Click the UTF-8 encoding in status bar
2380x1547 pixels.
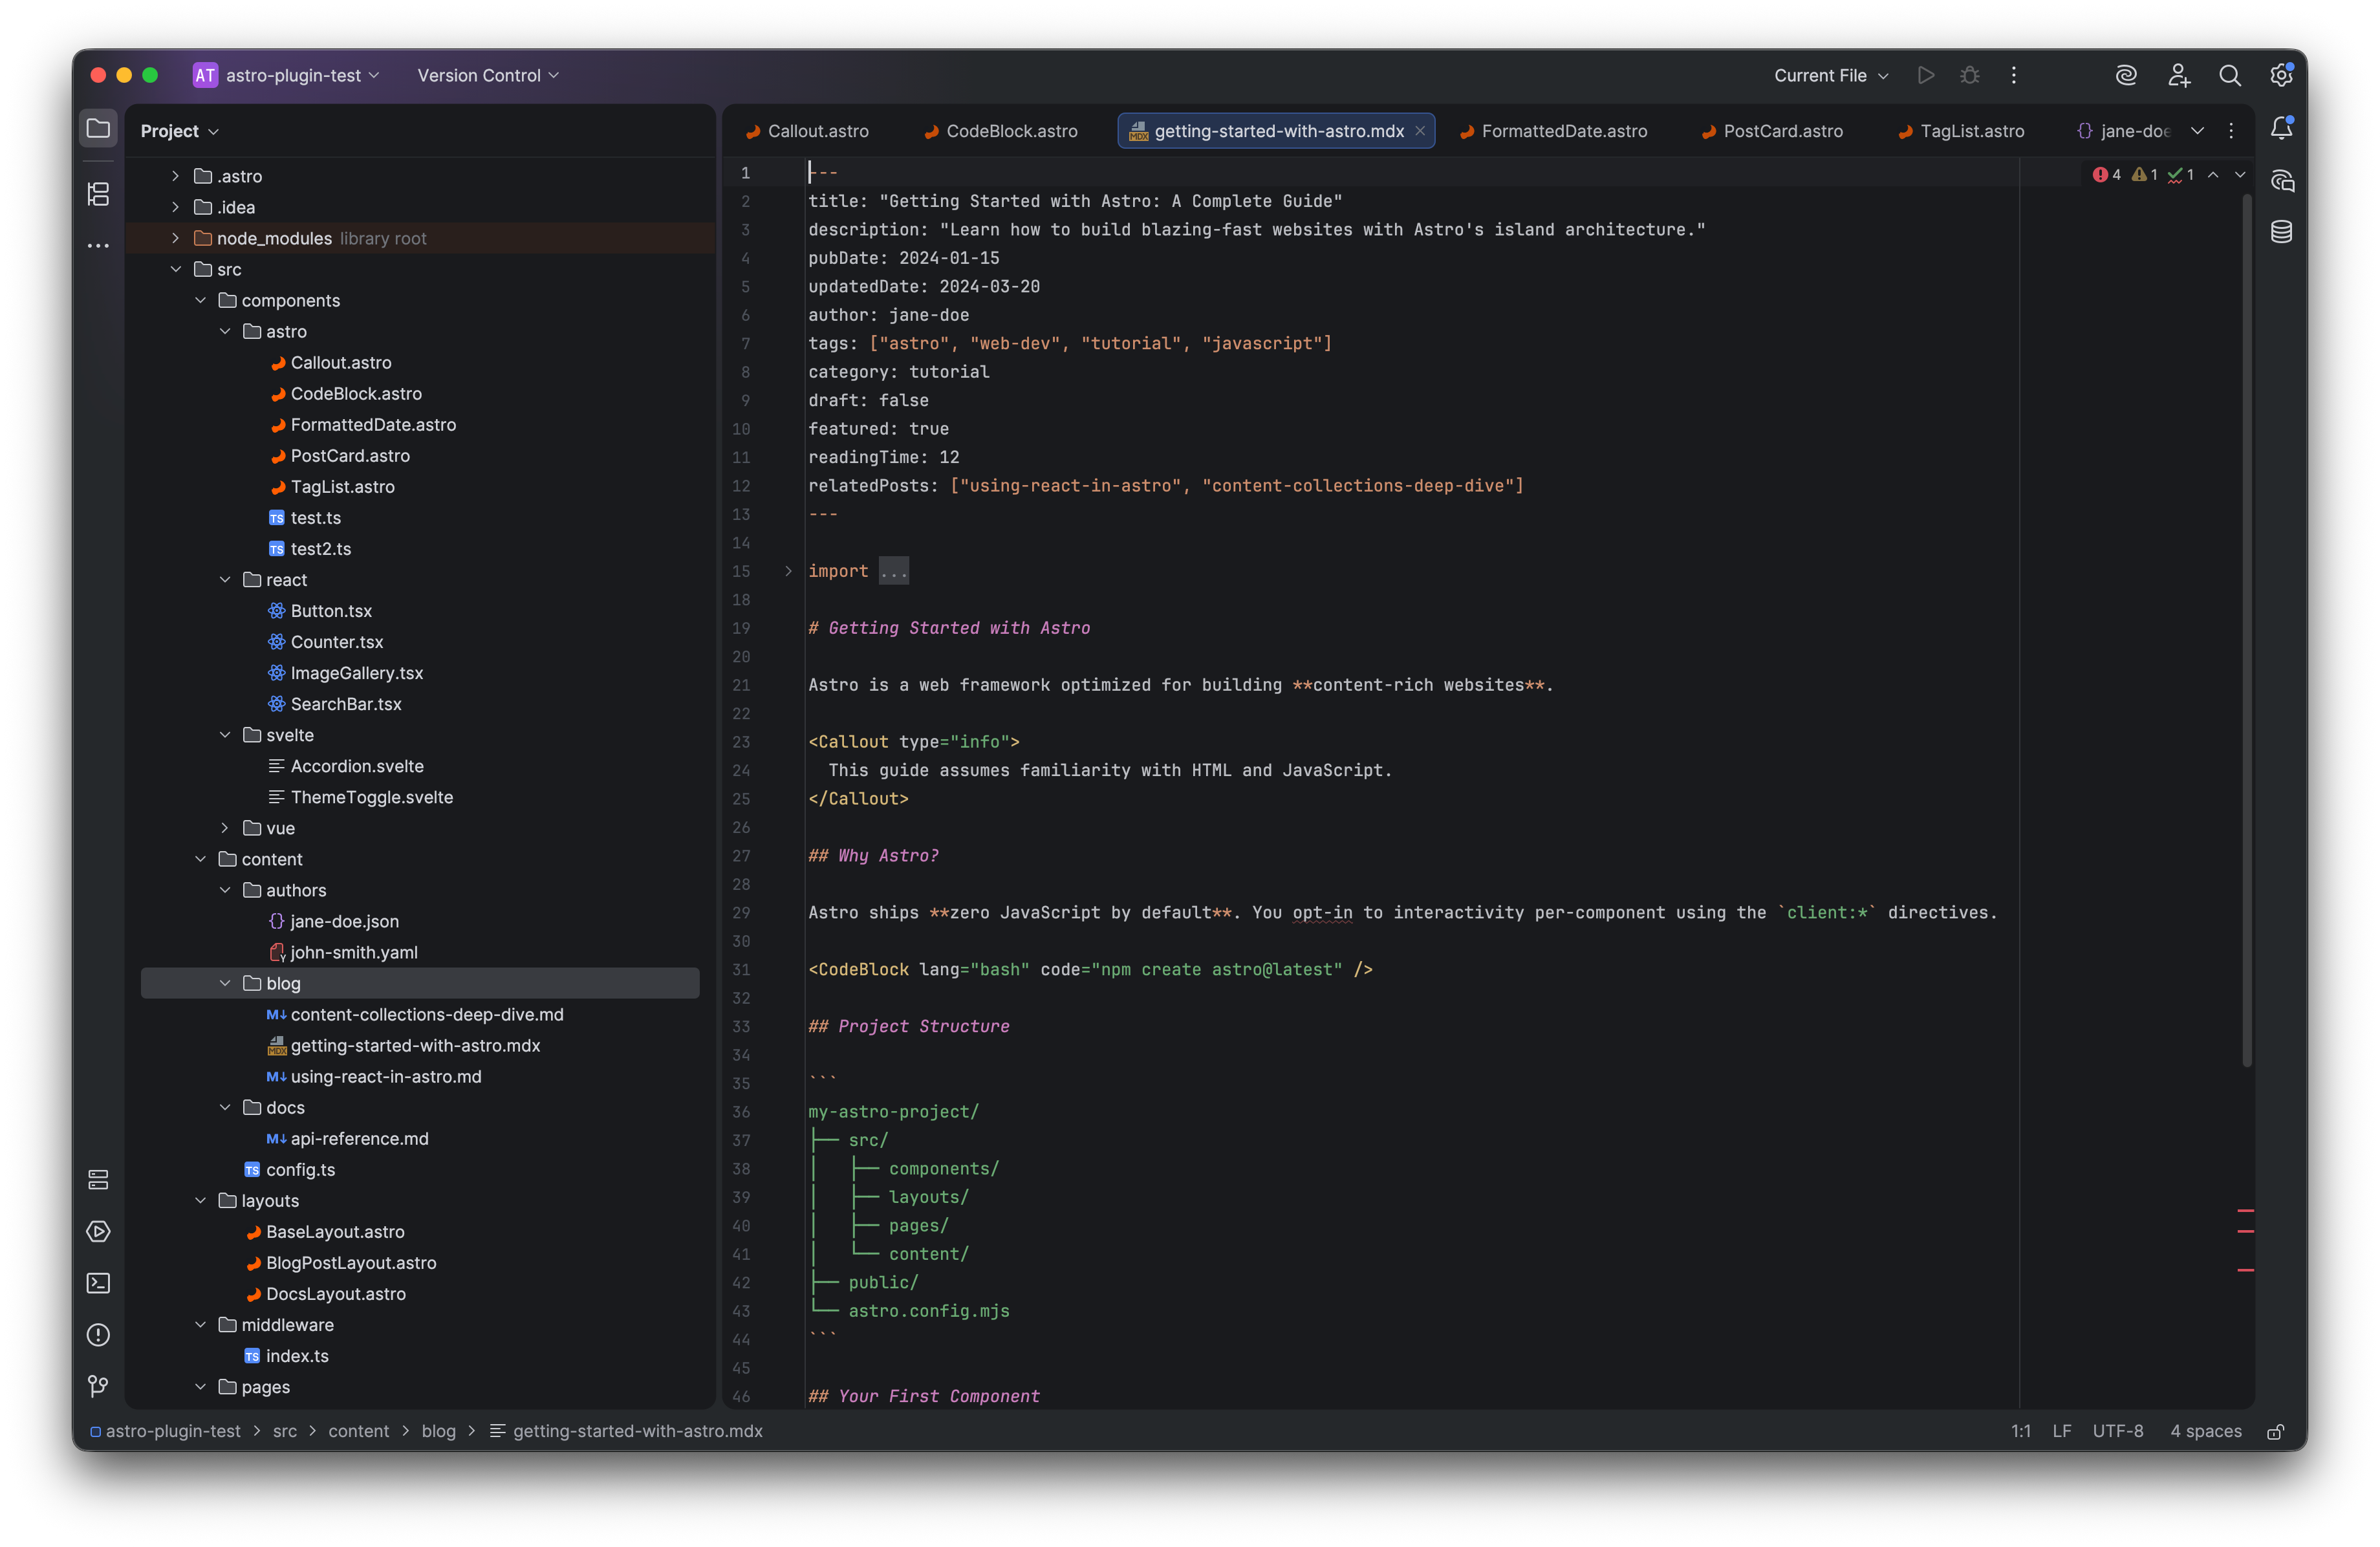pos(2117,1432)
